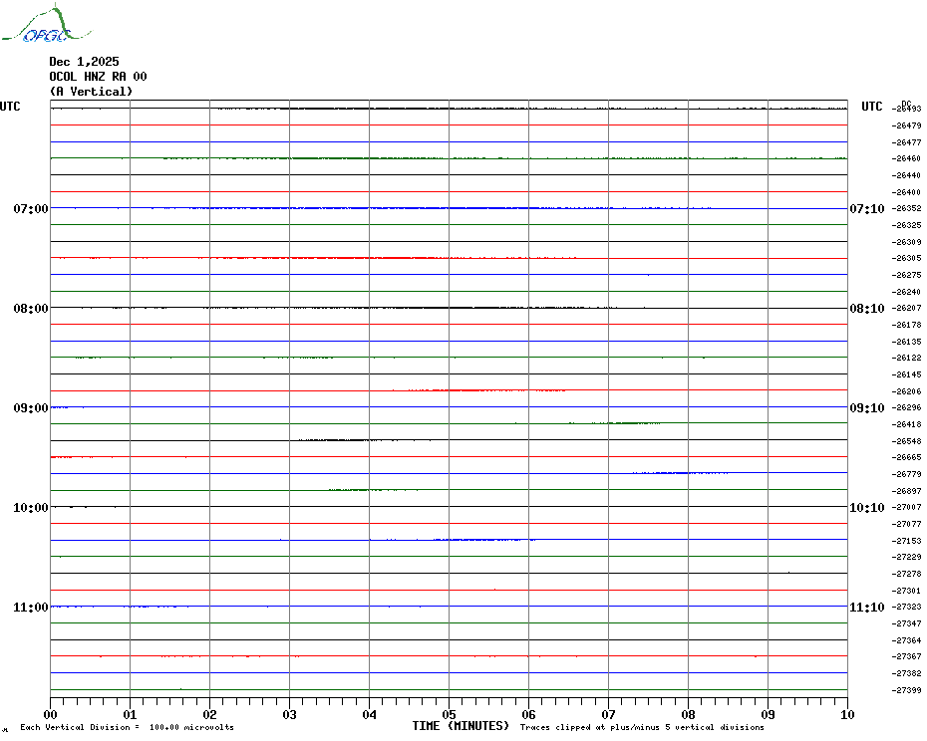Click the 08:10 time label on right

point(865,309)
